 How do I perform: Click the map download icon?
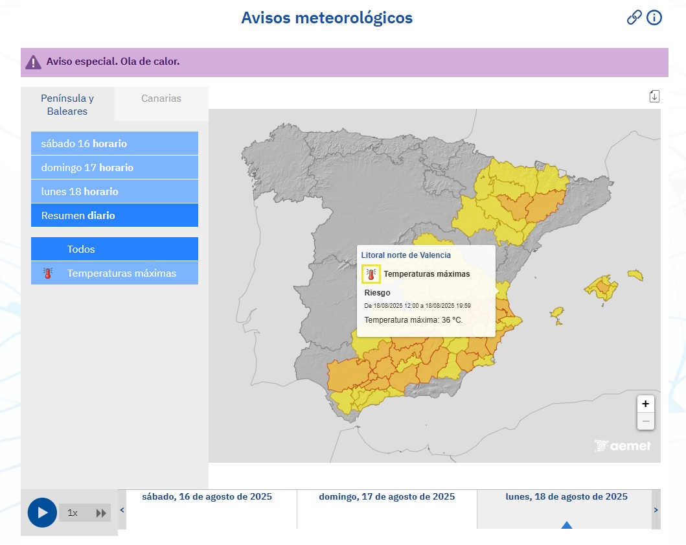tap(654, 95)
